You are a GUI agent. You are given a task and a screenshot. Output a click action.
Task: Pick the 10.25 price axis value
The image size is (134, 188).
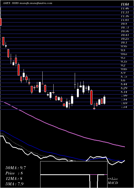point(125,39)
